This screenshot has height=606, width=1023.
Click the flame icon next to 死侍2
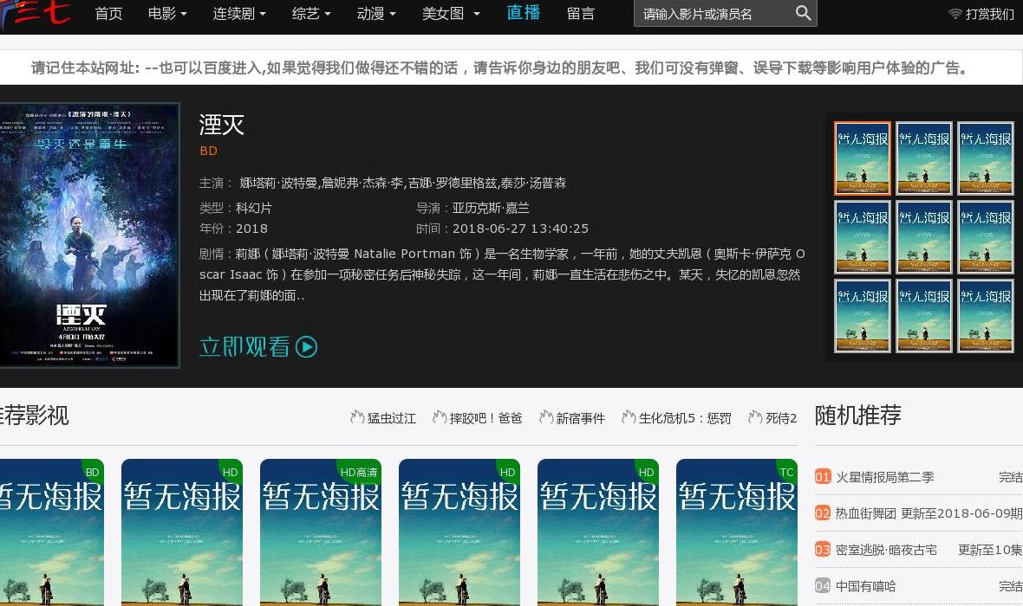755,417
